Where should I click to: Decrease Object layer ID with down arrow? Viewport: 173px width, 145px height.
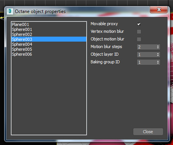tap(158, 56)
